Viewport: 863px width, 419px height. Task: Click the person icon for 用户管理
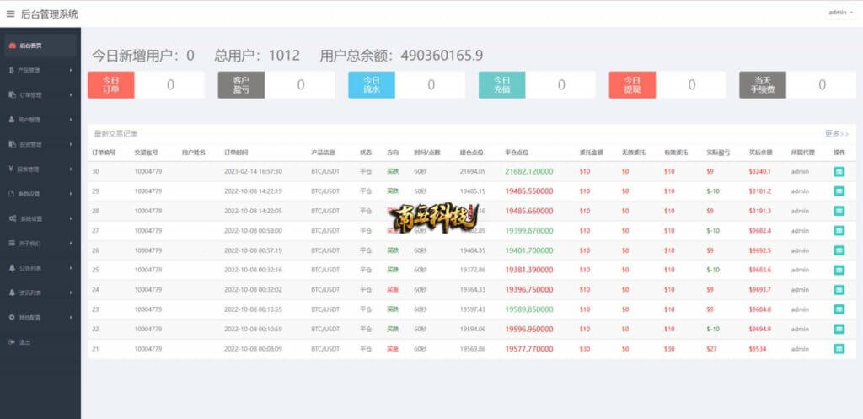tap(12, 120)
